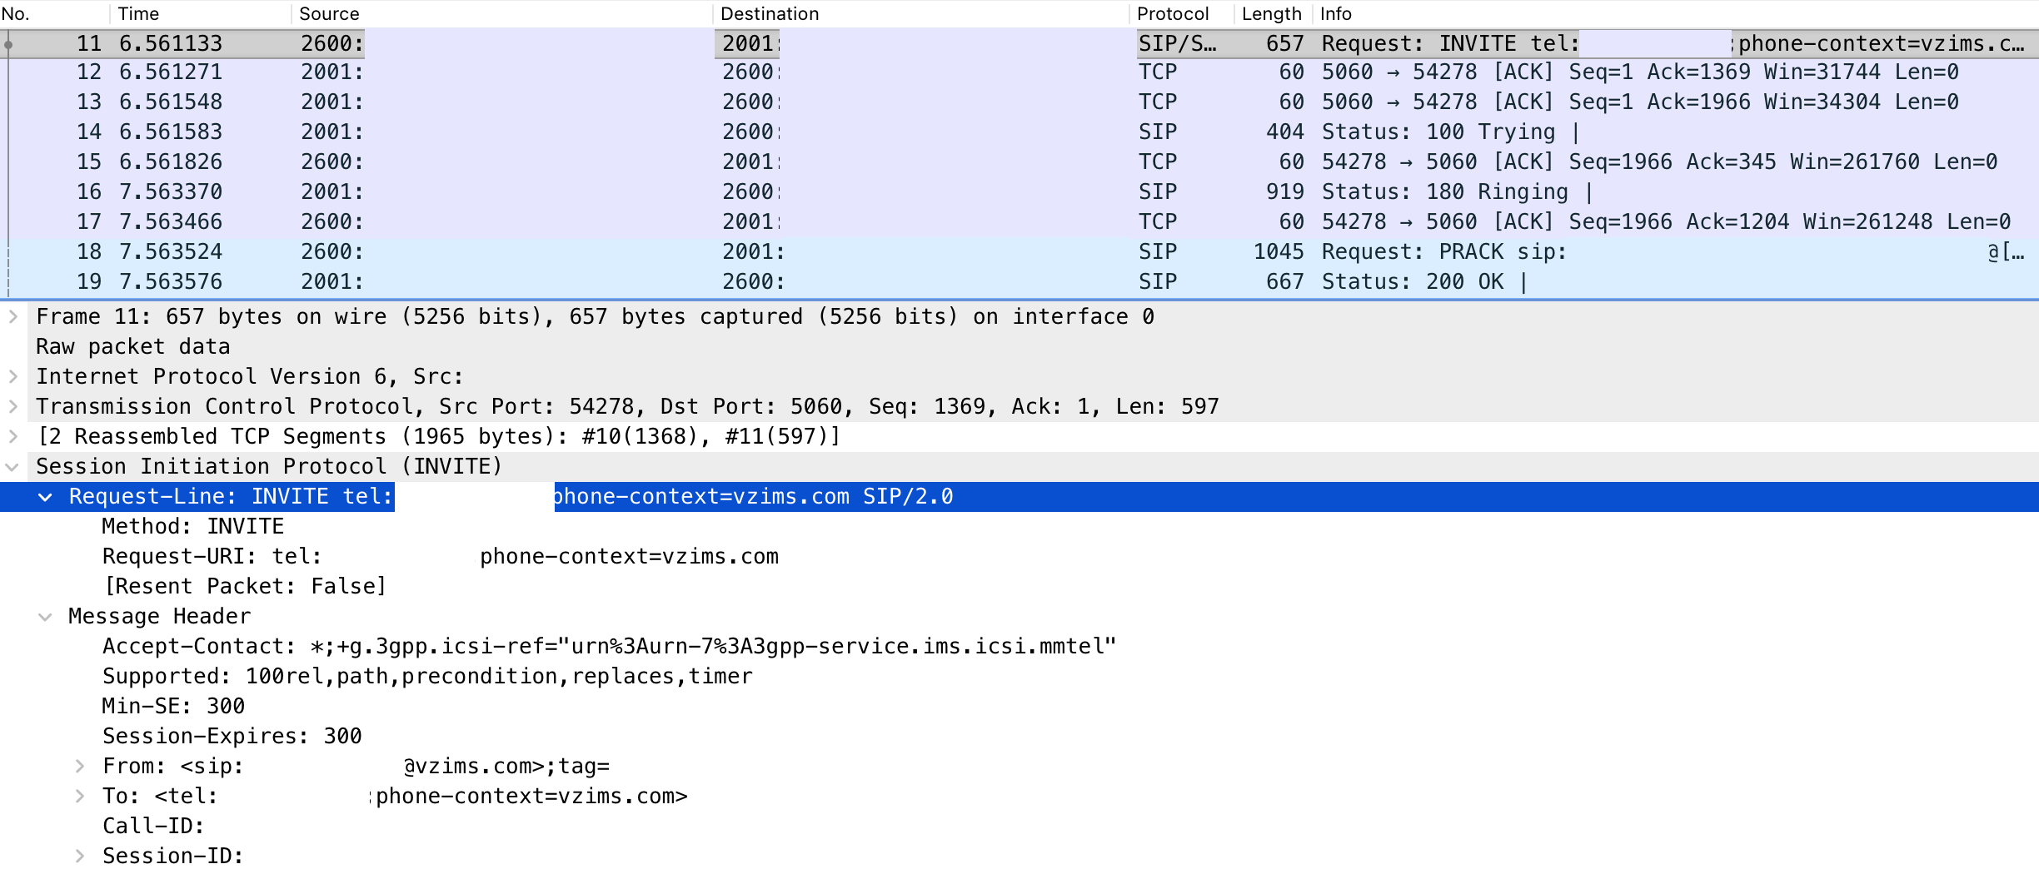Collapse the Request-Line INVITE entry

click(x=46, y=497)
